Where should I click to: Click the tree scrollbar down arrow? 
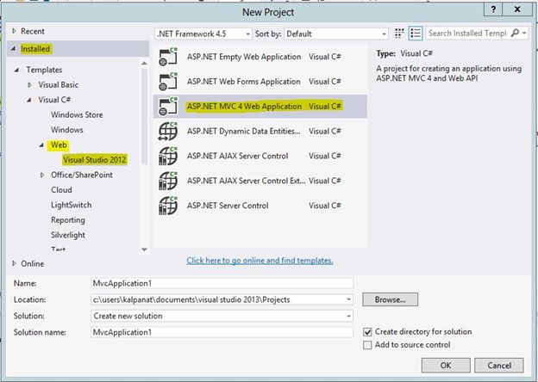pyautogui.click(x=144, y=250)
